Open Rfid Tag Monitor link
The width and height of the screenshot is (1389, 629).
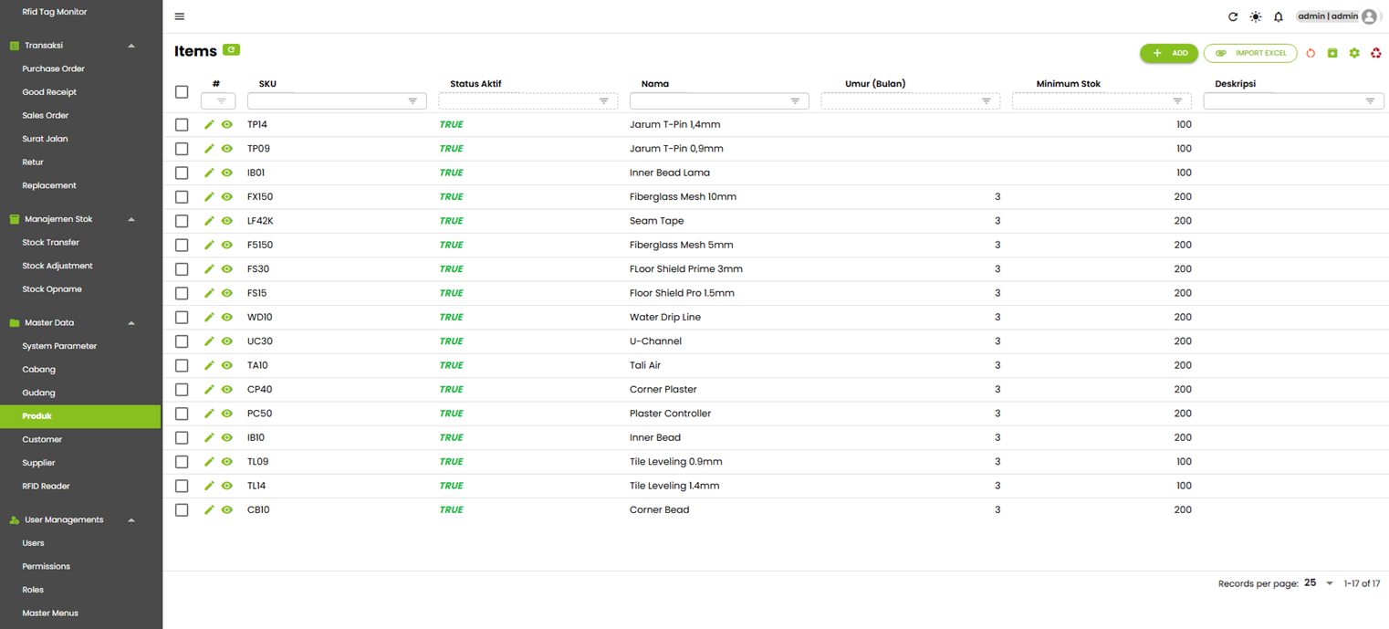55,12
